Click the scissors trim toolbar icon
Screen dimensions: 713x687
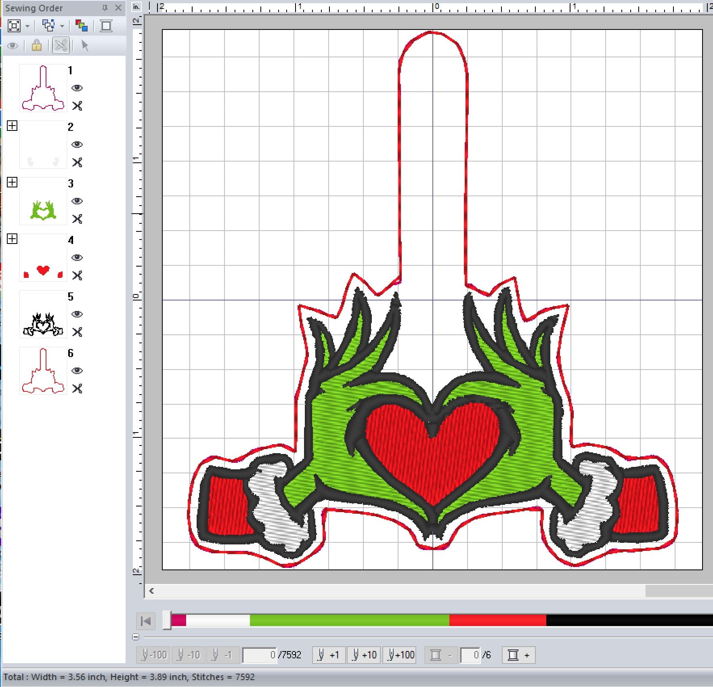pyautogui.click(x=61, y=45)
